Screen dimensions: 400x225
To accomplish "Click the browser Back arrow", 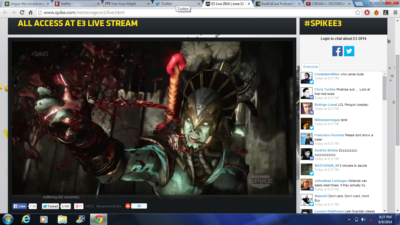I will tap(5, 13).
